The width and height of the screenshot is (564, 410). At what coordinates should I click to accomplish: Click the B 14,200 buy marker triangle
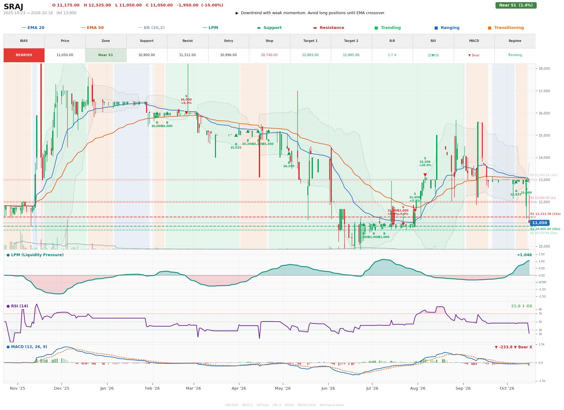289,153
